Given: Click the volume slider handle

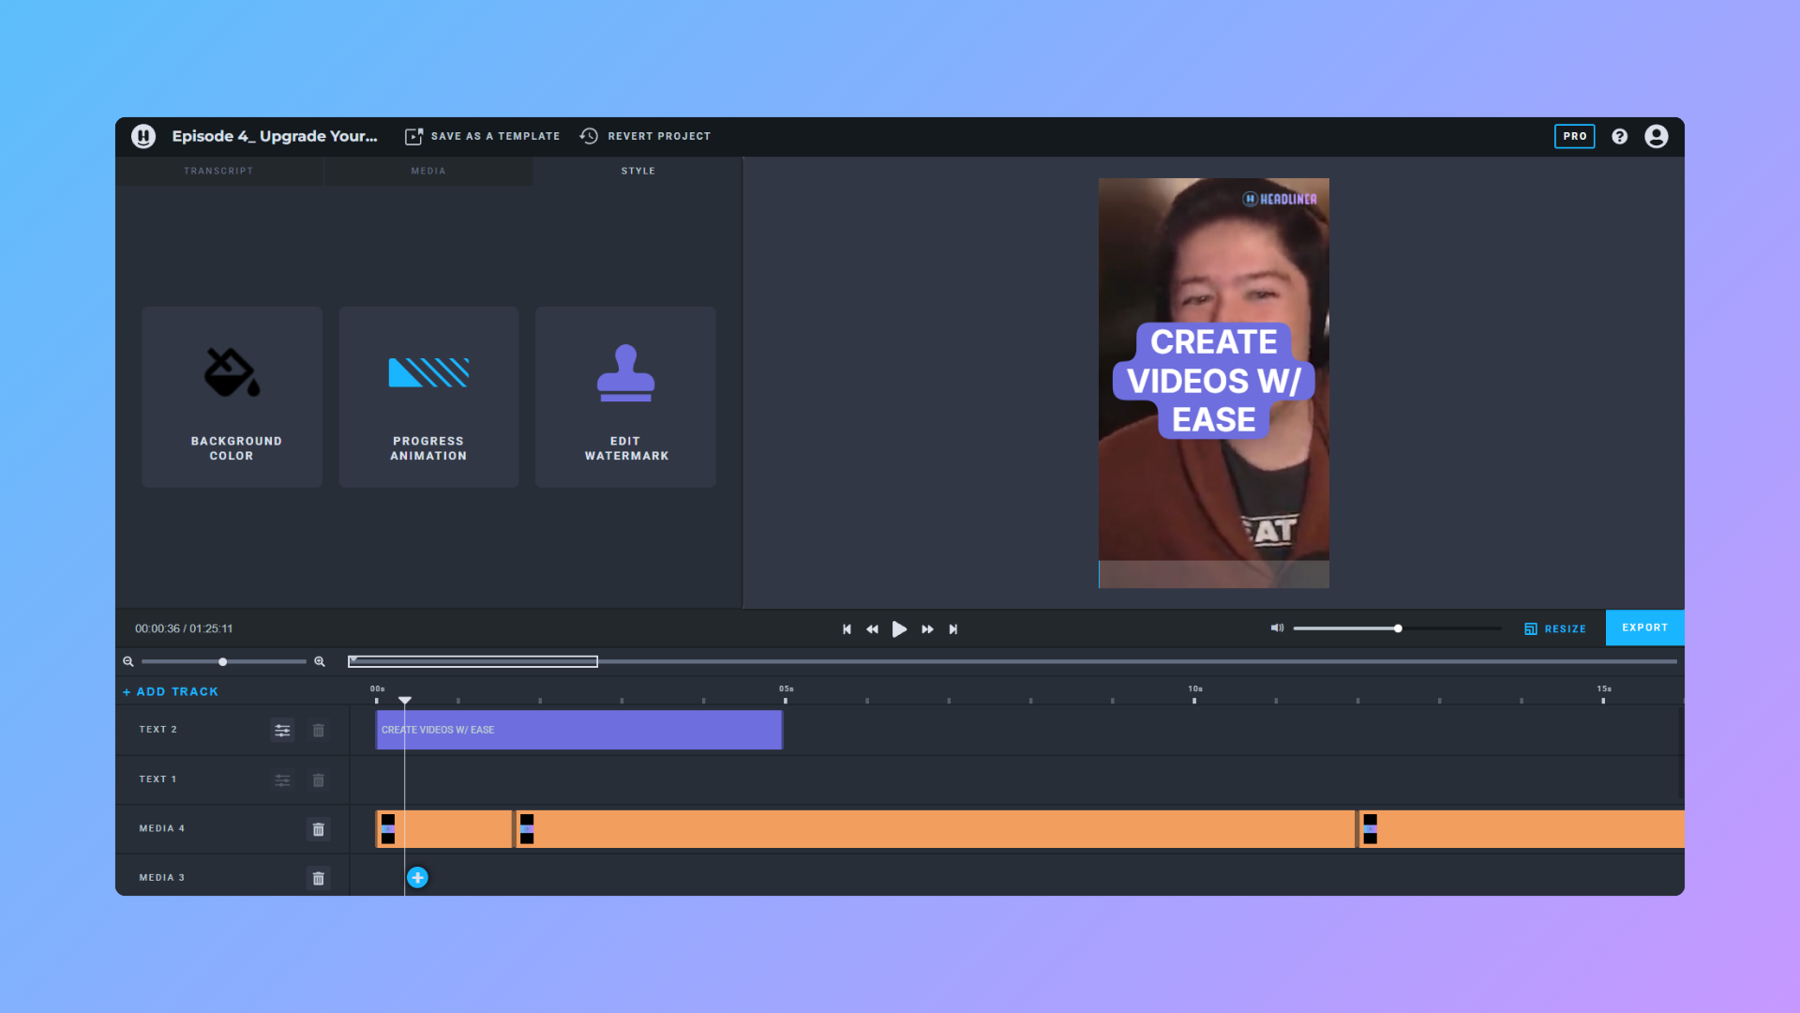Looking at the screenshot, I should [x=1398, y=628].
